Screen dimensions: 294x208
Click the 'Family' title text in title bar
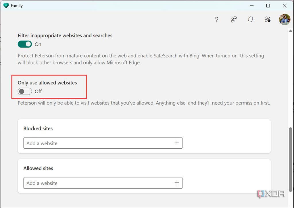[x=17, y=6]
